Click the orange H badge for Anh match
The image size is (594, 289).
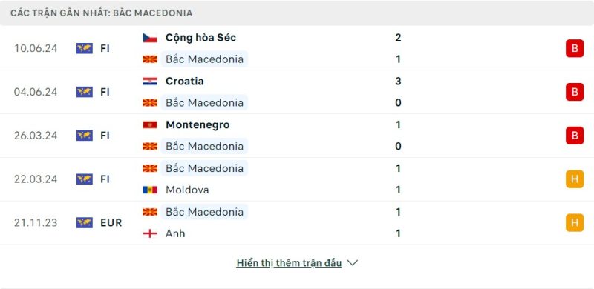point(575,222)
